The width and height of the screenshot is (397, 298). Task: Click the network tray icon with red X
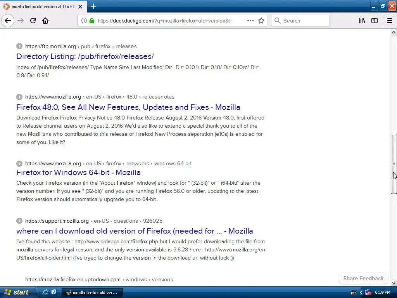368,293
